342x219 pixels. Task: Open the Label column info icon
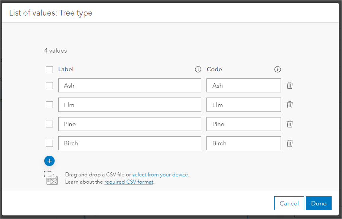[x=198, y=69]
